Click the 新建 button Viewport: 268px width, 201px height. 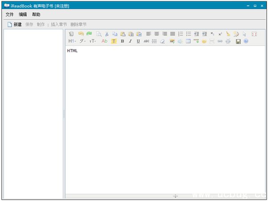[x=14, y=25]
